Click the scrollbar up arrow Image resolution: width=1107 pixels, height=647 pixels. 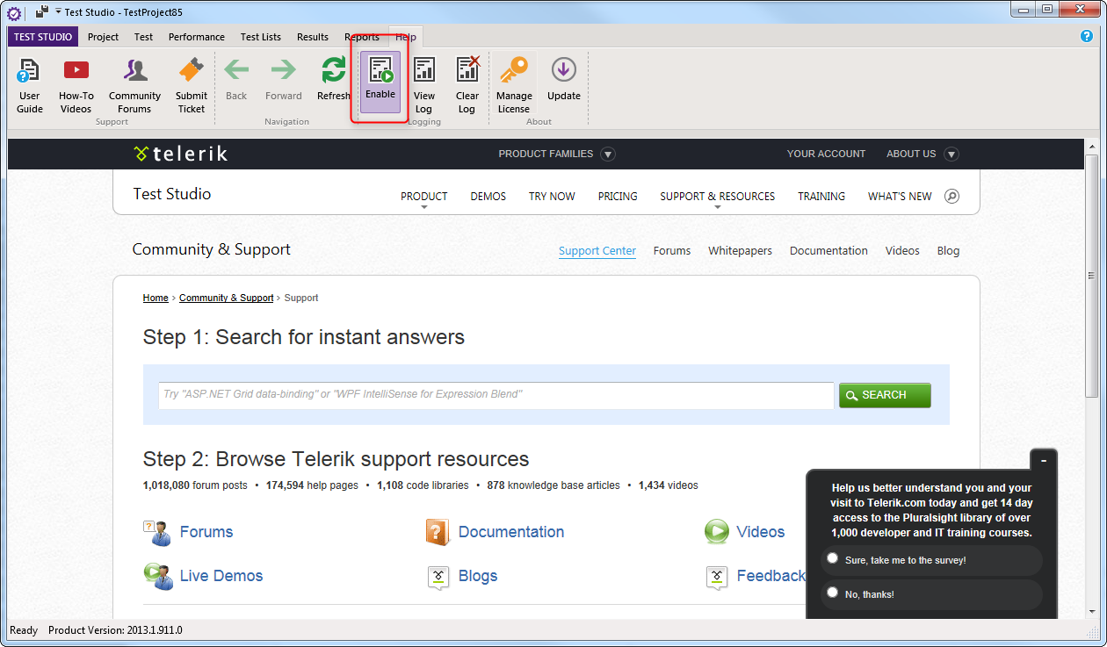[x=1092, y=146]
